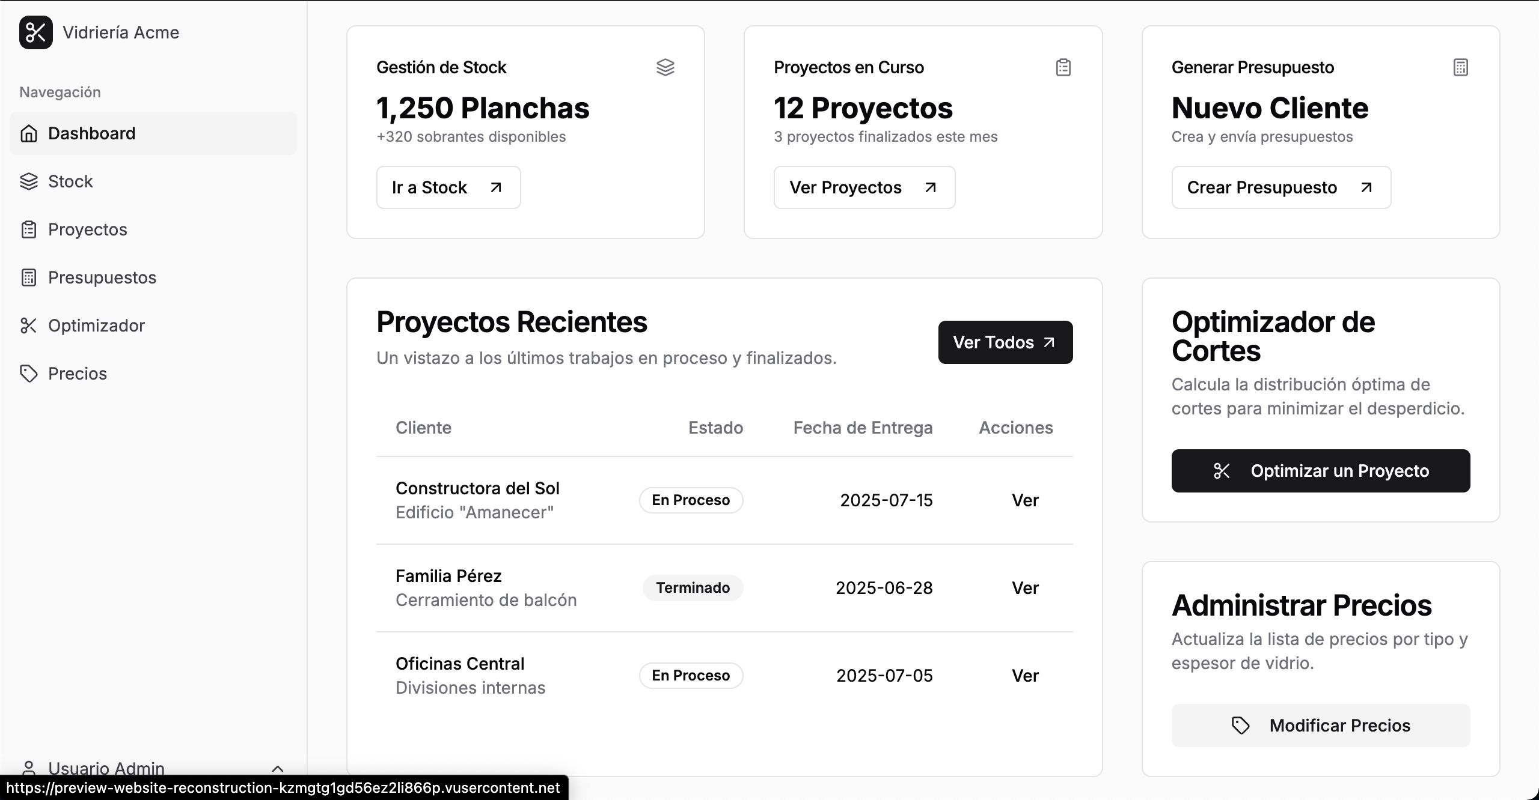Open Proyectos via its clipboard icon
This screenshot has width=1539, height=800.
coord(29,229)
